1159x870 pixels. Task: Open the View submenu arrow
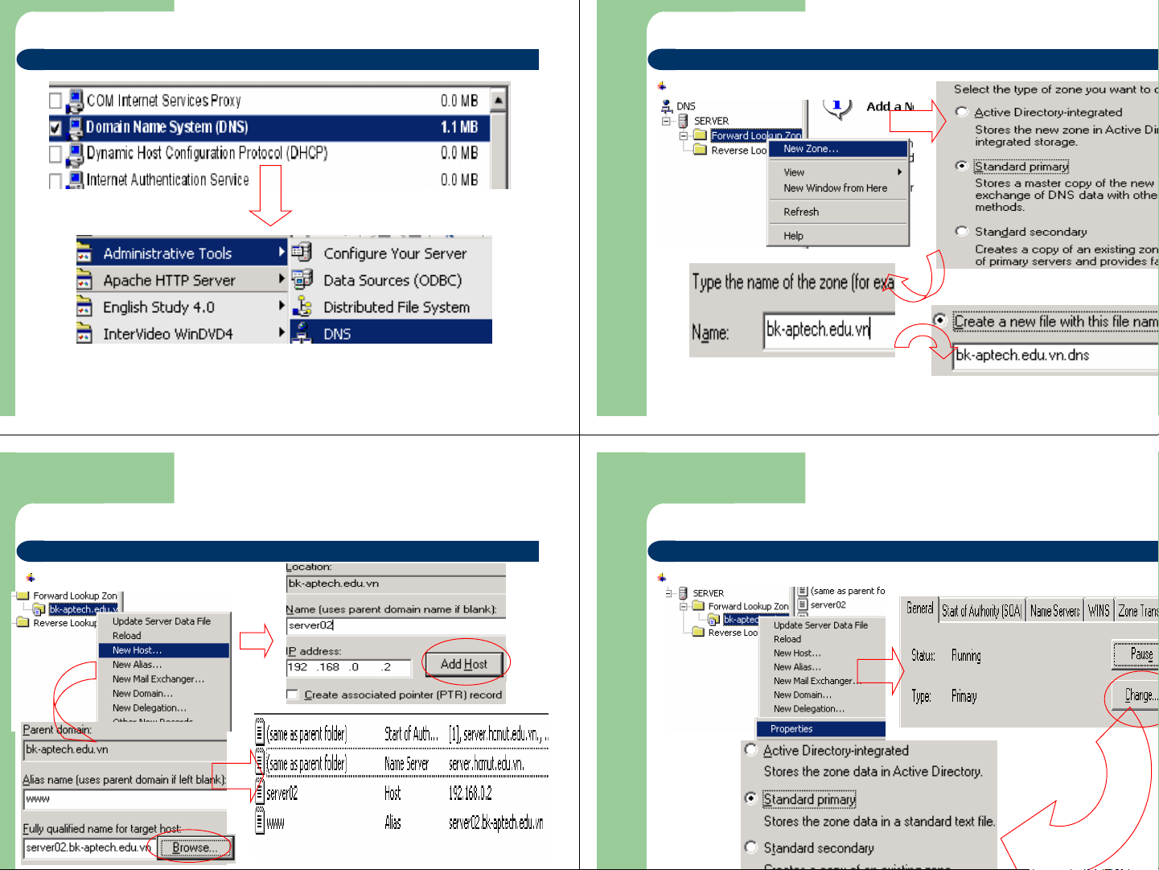[x=899, y=172]
